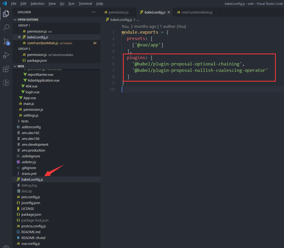Viewport: 284px width, 248px height.
Task: Collapse the OPEN EDITORS section
Action: (15, 20)
